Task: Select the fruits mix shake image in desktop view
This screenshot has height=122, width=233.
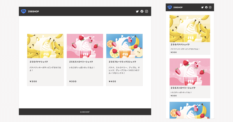Action: pos(124,46)
